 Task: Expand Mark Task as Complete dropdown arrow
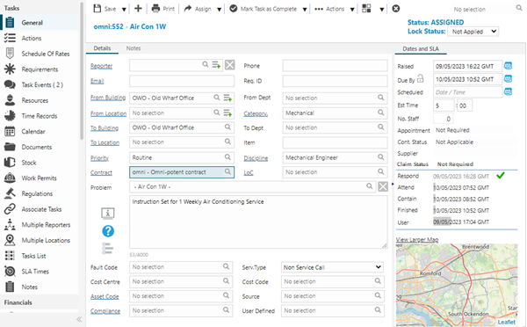[305, 10]
